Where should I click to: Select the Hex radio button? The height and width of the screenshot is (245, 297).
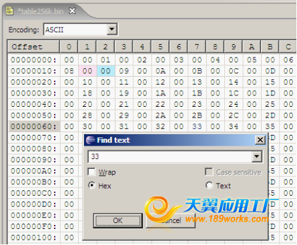pyautogui.click(x=91, y=185)
